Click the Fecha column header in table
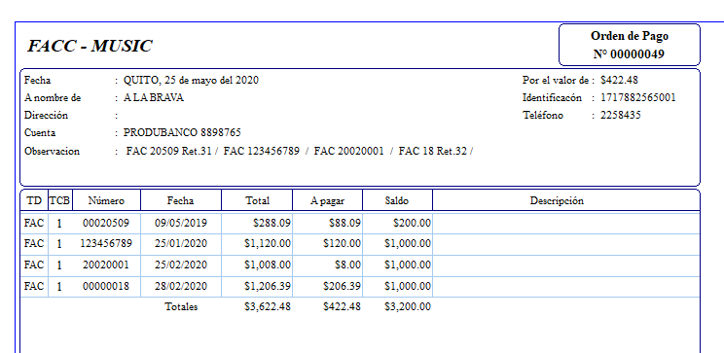 pos(181,200)
